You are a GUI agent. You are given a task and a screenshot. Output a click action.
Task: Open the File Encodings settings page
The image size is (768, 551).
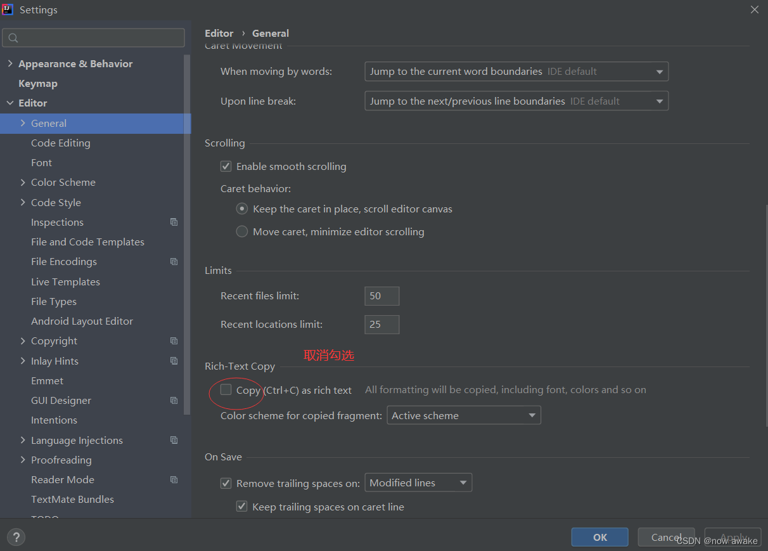pos(64,261)
